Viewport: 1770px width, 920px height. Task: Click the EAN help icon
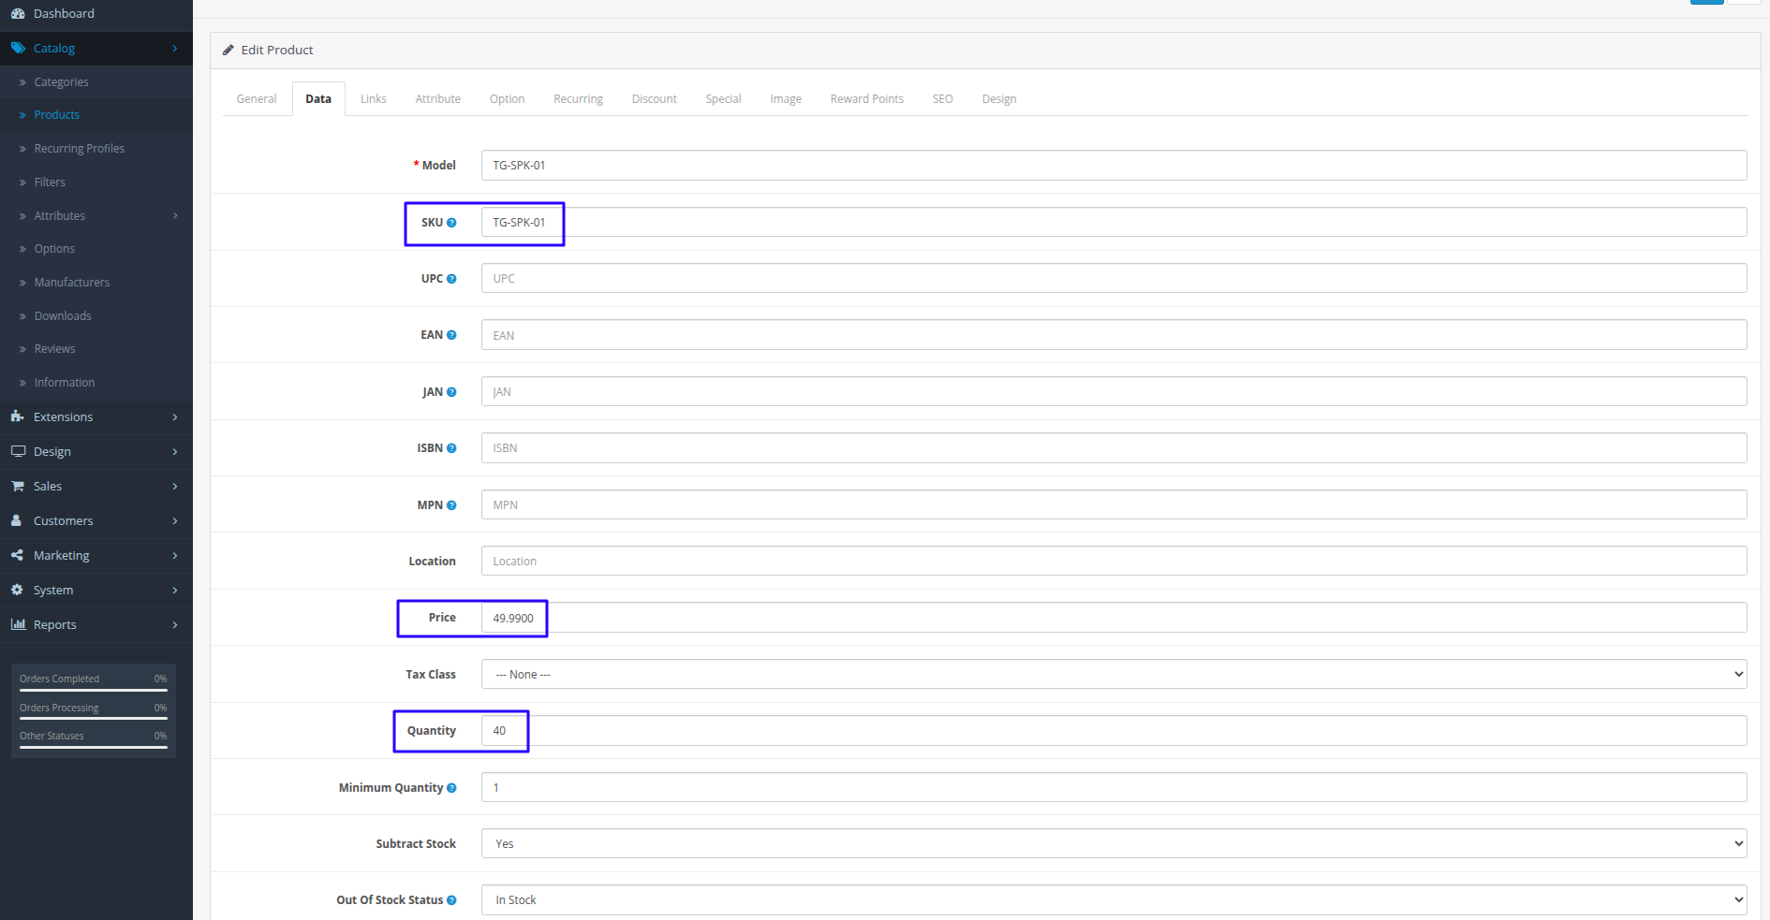(451, 335)
